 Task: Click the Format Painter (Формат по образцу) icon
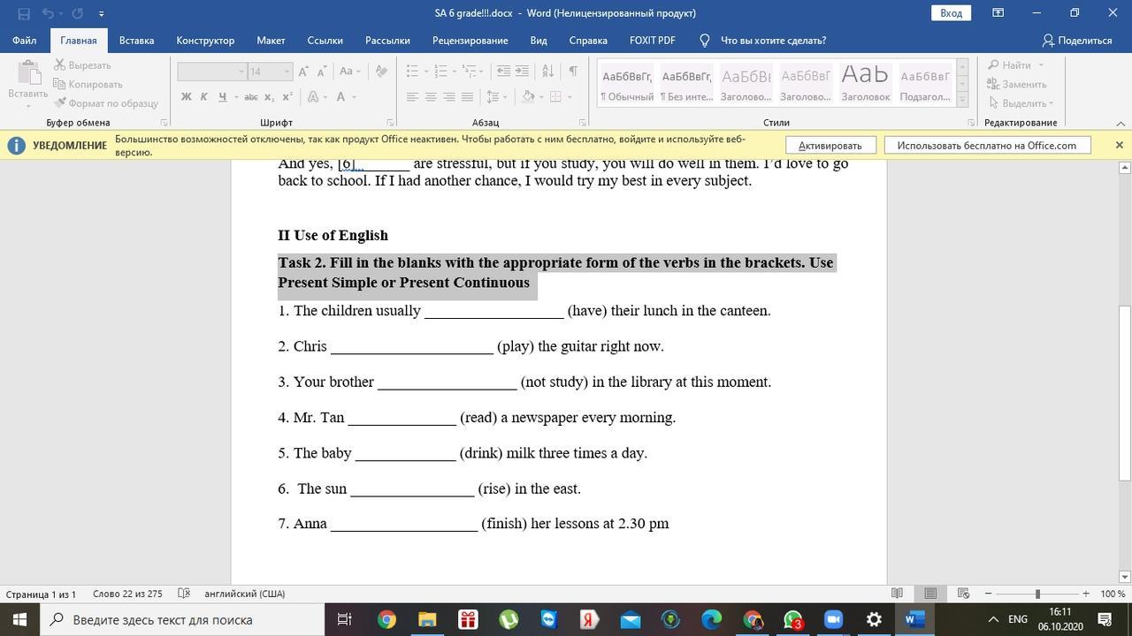coord(60,103)
